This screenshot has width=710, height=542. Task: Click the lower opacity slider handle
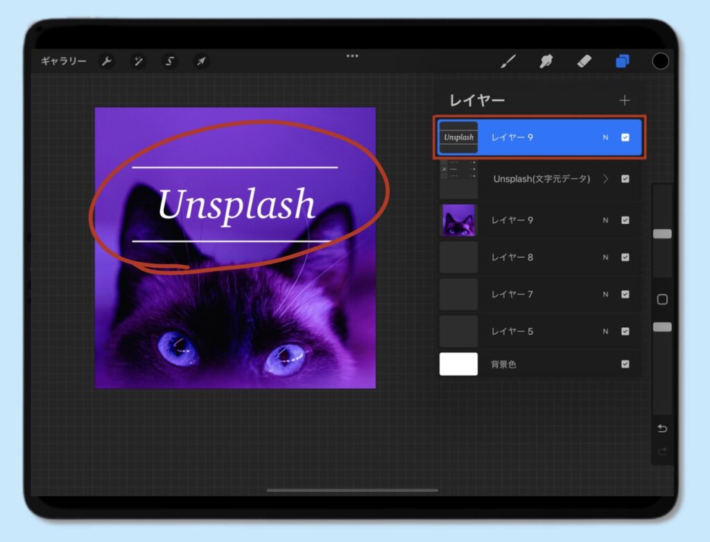click(x=662, y=327)
